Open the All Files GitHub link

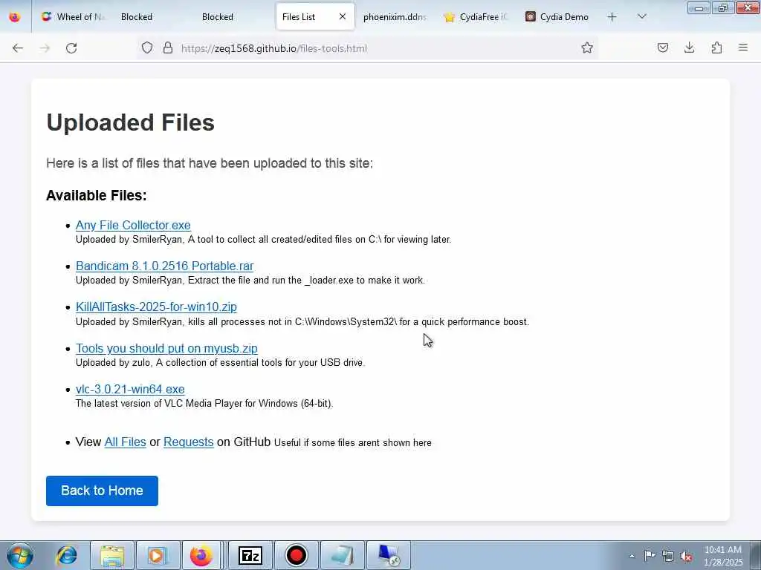point(125,442)
